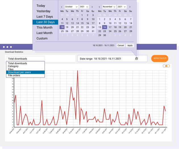Viewport: 179px width, 149px height.
Task: Click the Cancel button in date picker
Action: (120, 45)
